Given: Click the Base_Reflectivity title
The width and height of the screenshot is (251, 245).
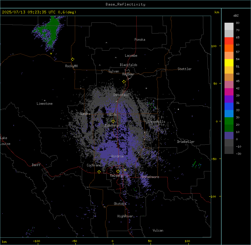Looking at the screenshot, I should point(125,4).
